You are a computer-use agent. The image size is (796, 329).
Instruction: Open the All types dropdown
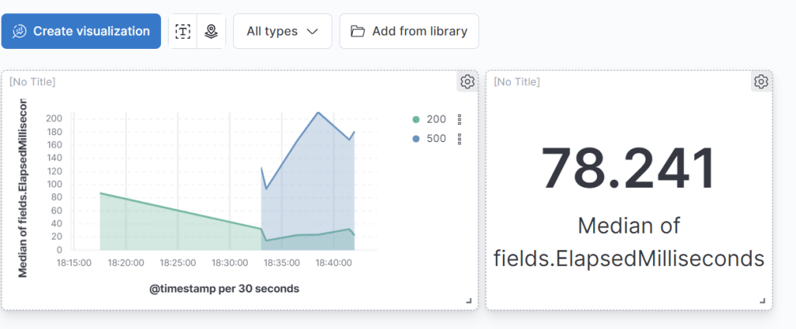coord(282,31)
